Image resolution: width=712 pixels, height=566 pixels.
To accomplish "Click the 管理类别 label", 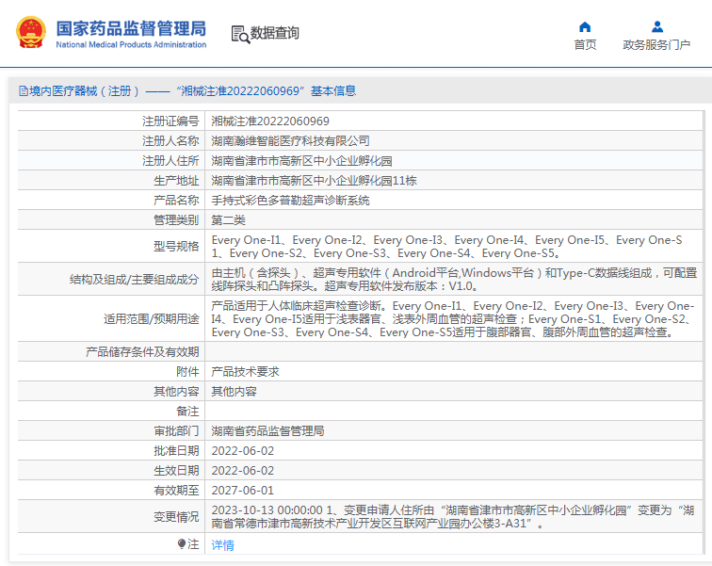I will tap(176, 220).
